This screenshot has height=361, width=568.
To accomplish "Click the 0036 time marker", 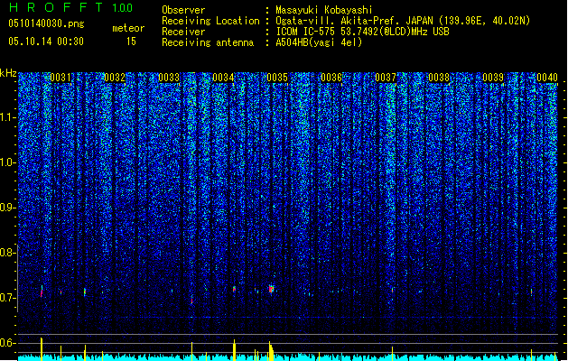I will [331, 78].
